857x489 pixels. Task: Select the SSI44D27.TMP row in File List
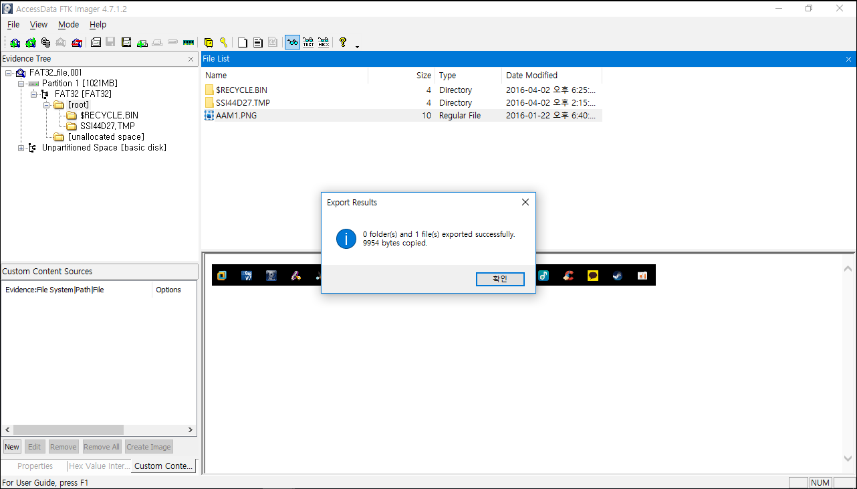pos(403,102)
